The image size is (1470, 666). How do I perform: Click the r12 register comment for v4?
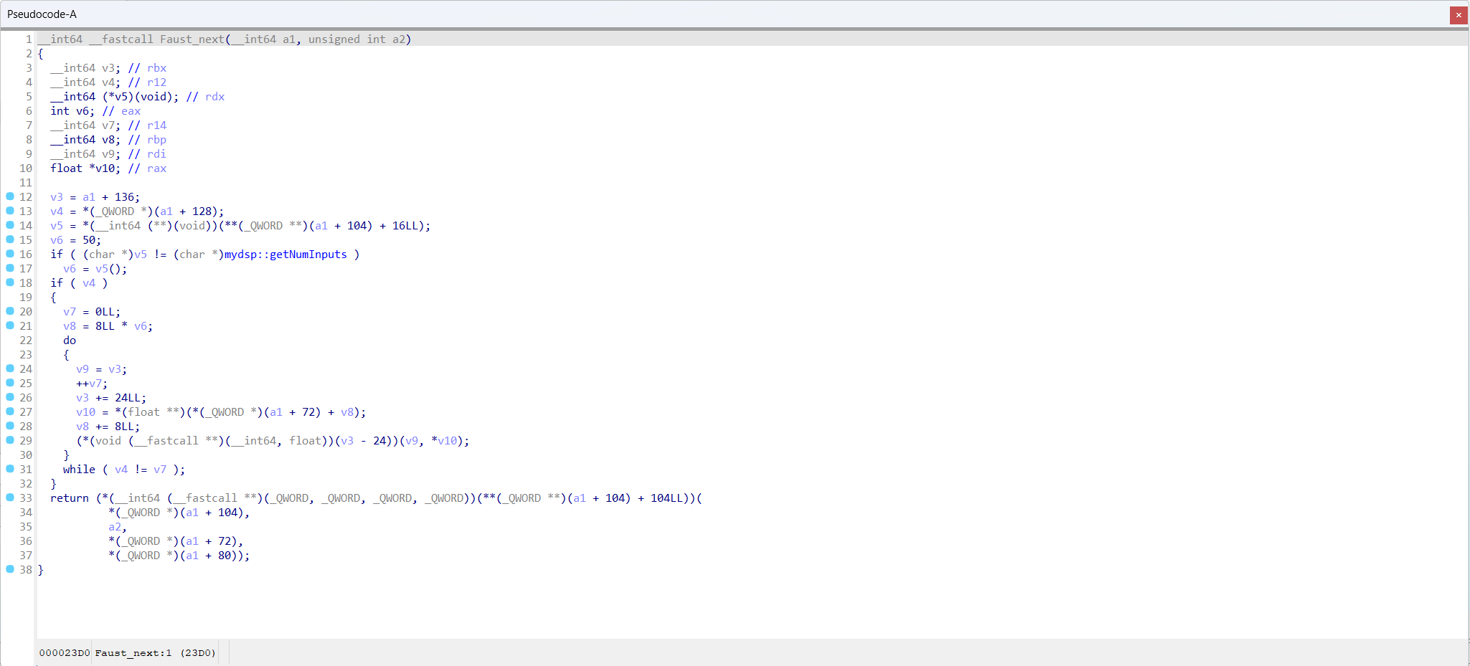coord(156,82)
